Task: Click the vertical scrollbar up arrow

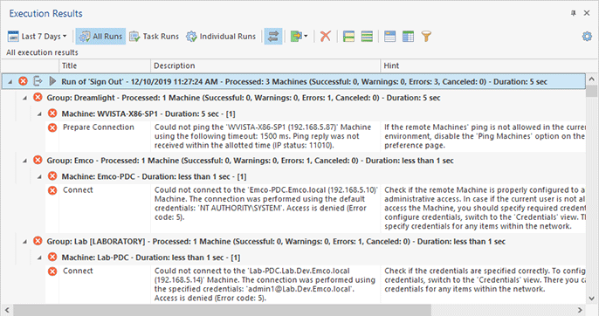Action: (x=592, y=79)
